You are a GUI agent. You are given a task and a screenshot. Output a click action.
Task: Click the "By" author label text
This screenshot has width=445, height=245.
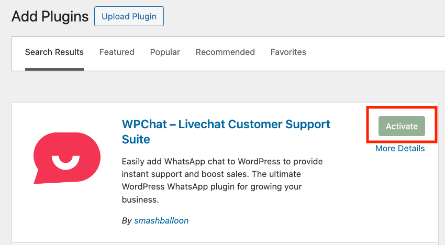(127, 221)
